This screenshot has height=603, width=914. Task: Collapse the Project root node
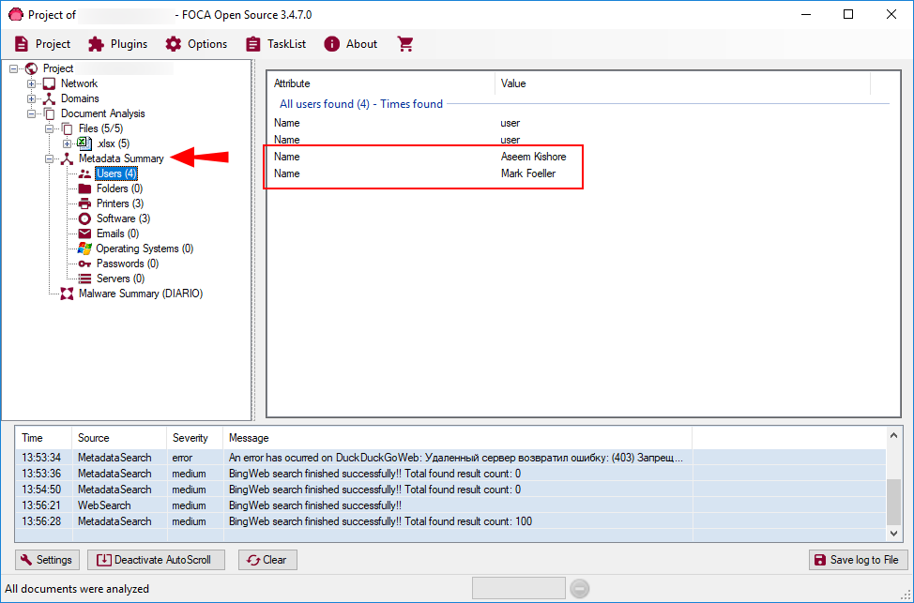[x=13, y=68]
